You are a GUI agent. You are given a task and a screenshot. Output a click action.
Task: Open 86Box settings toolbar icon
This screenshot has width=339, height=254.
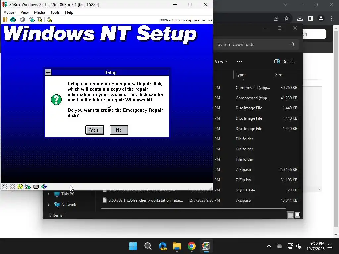tap(49, 20)
